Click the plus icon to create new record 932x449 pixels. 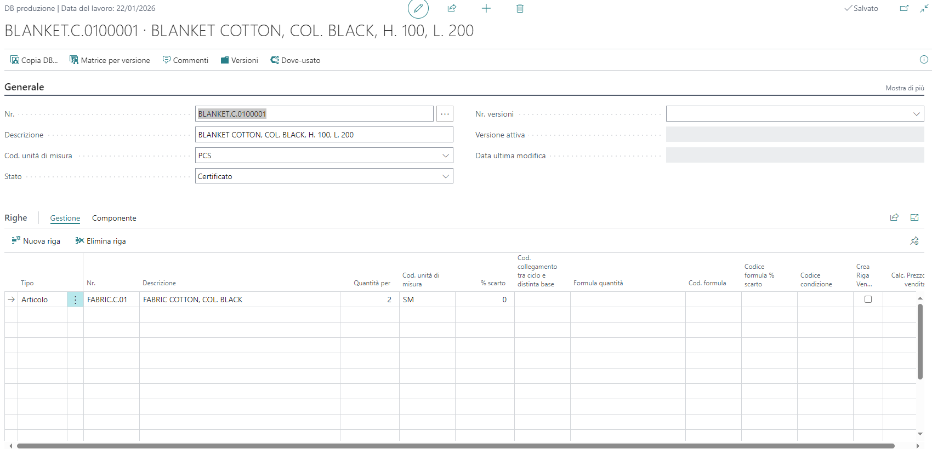click(486, 8)
